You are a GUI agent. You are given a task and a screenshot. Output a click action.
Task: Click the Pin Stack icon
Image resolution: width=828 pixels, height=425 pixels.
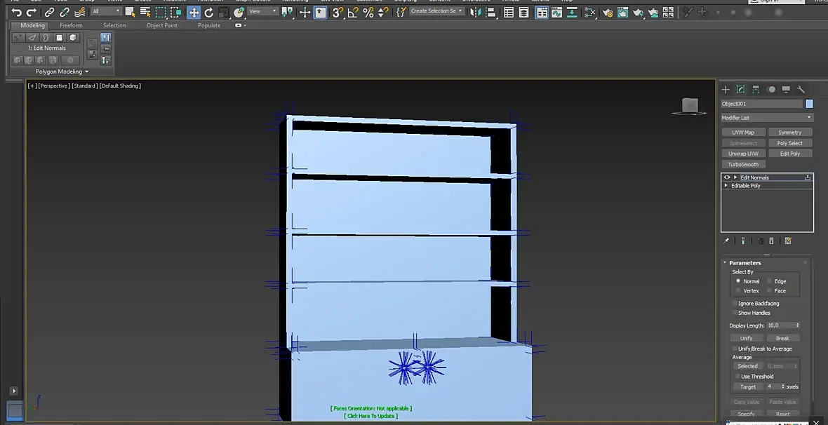(727, 241)
